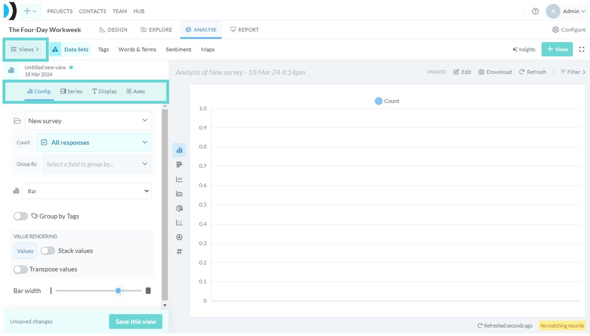Click the Download button
Viewport: 590px width, 336px height.
(x=495, y=72)
